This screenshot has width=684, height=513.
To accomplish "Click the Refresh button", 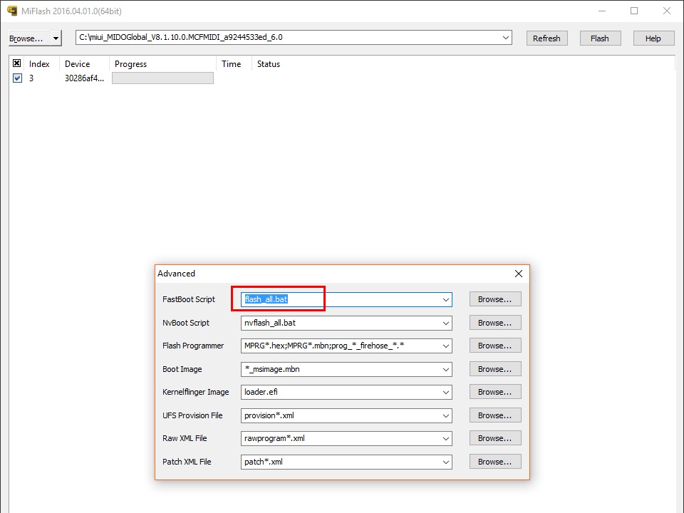I will click(x=546, y=38).
